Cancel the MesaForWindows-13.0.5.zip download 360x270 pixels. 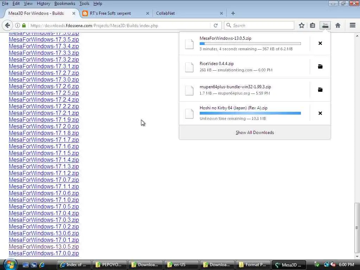click(x=320, y=43)
